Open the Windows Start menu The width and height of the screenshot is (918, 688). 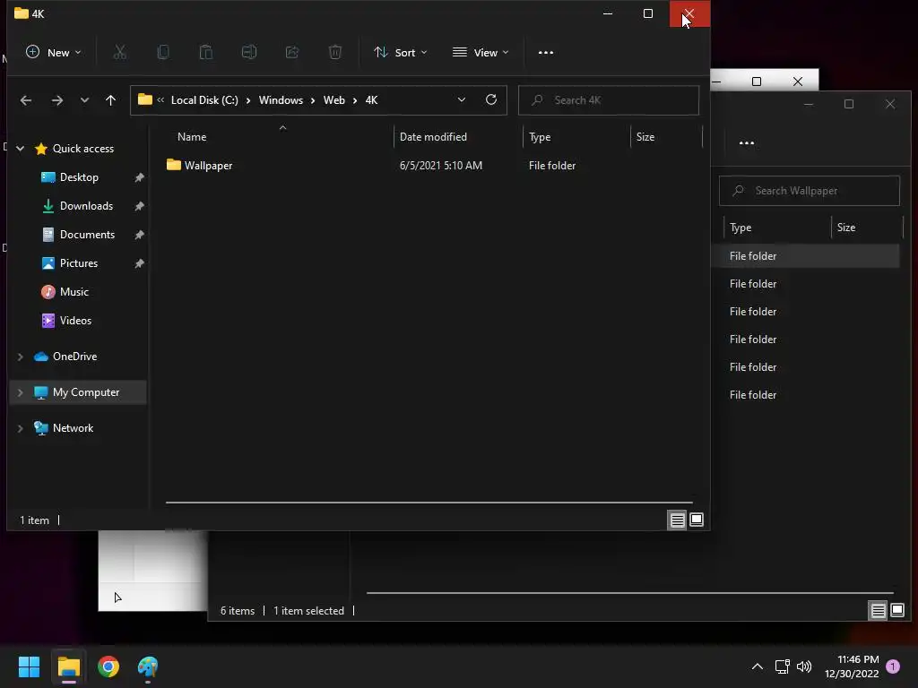[29, 666]
